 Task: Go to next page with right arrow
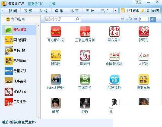tap(135, 19)
